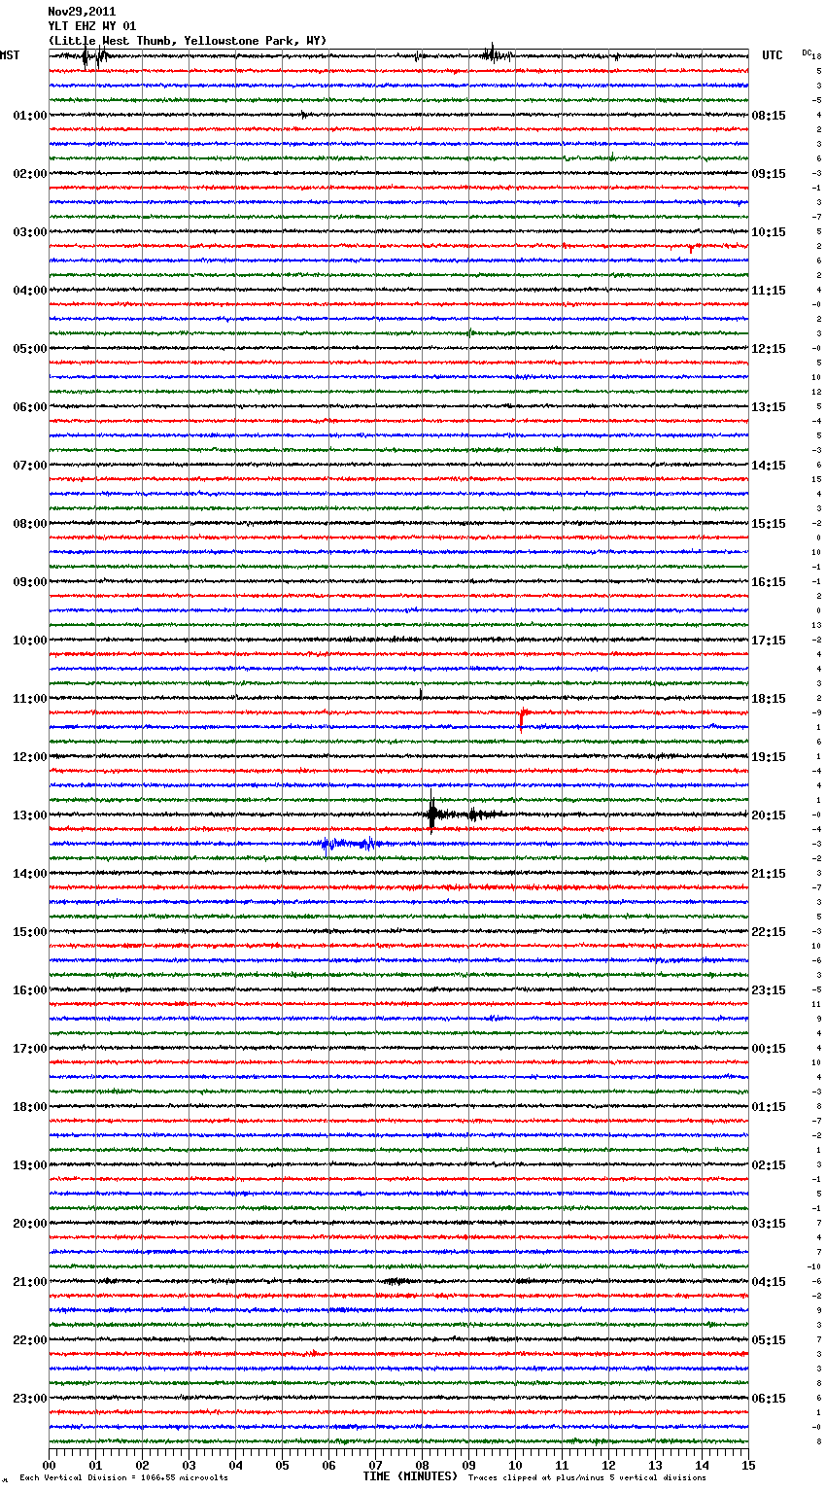Select the 19:00 MST hour label
Image resolution: width=826 pixels, height=1491 pixels.
30,1165
